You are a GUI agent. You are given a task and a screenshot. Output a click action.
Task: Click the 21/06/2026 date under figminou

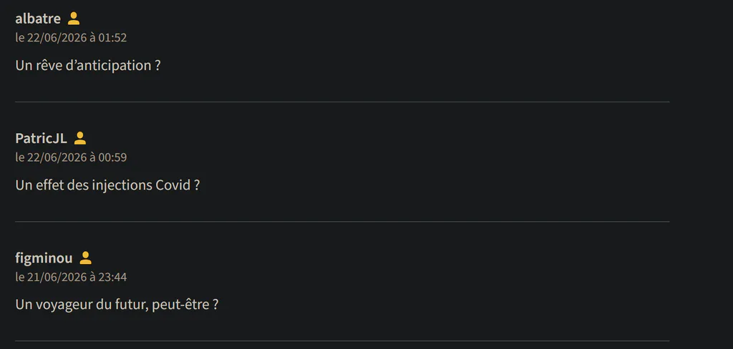pos(57,277)
